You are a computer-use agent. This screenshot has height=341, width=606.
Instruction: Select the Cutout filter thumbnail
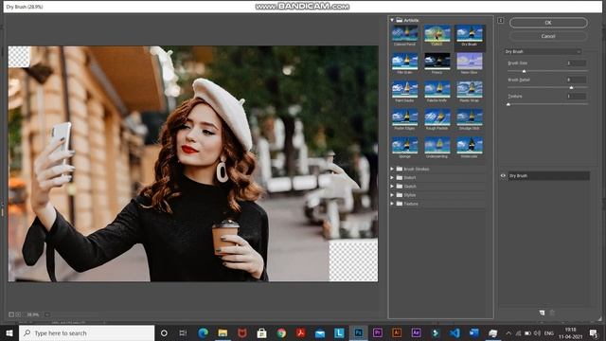(x=437, y=34)
